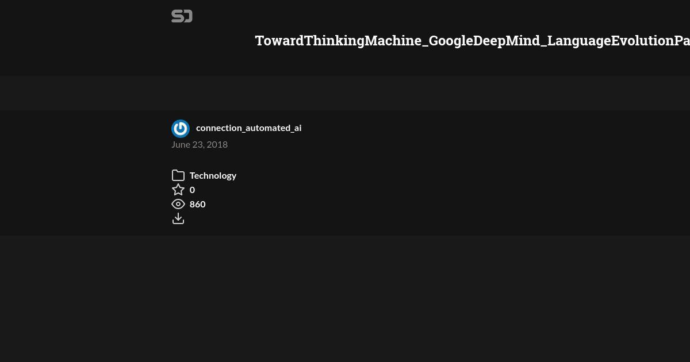The width and height of the screenshot is (690, 362).
Task: Open the Technology category link
Action: 213,175
